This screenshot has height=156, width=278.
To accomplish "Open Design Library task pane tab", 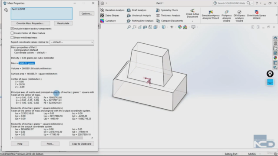I will click(x=275, y=43).
